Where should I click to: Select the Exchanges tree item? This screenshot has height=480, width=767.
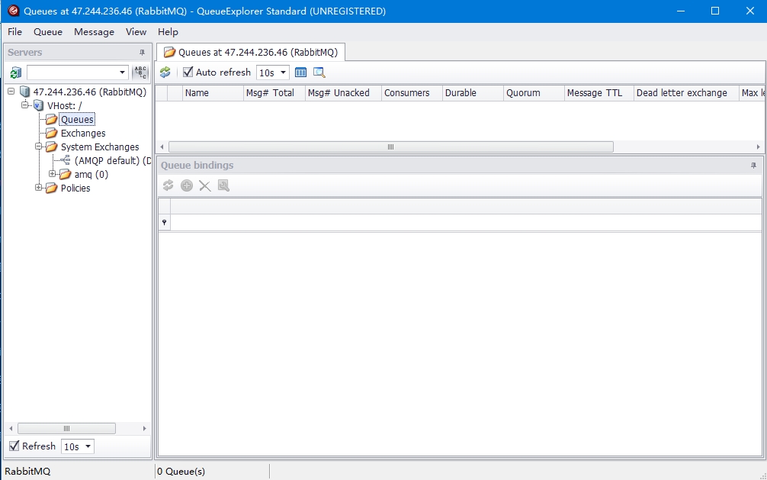click(x=82, y=133)
